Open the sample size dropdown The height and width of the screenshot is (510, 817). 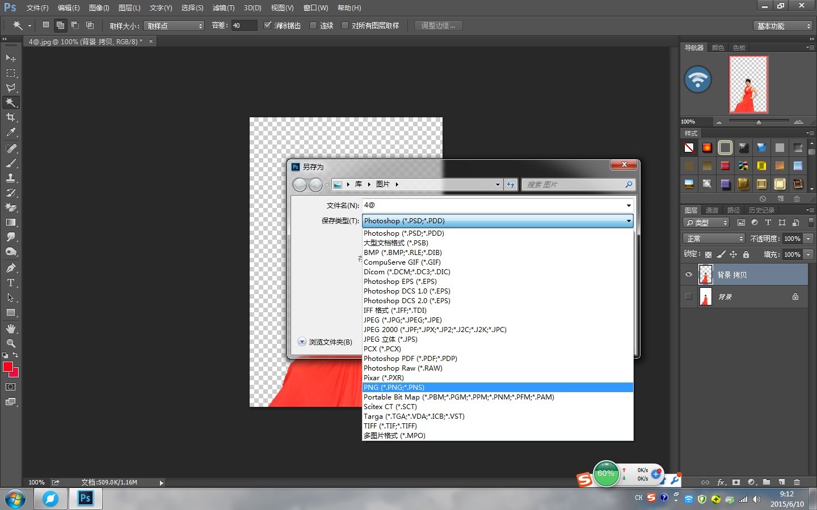174,26
